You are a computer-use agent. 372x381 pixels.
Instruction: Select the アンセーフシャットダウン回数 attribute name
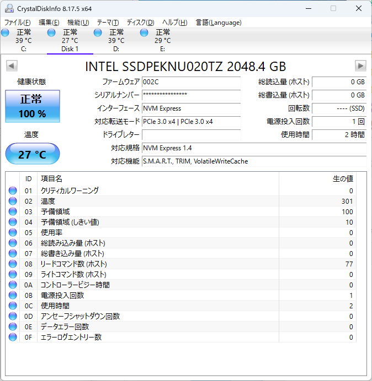point(80,316)
